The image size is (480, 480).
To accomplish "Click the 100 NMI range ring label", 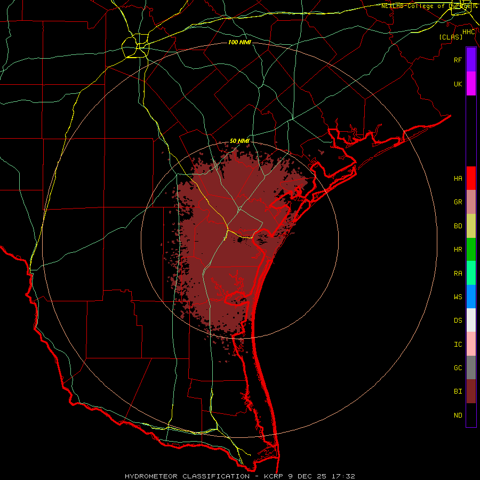I will [x=239, y=42].
